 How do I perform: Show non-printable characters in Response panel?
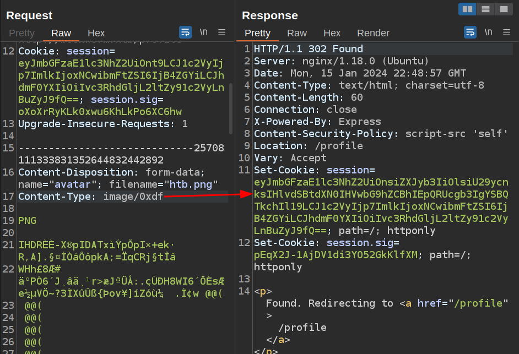(x=489, y=32)
